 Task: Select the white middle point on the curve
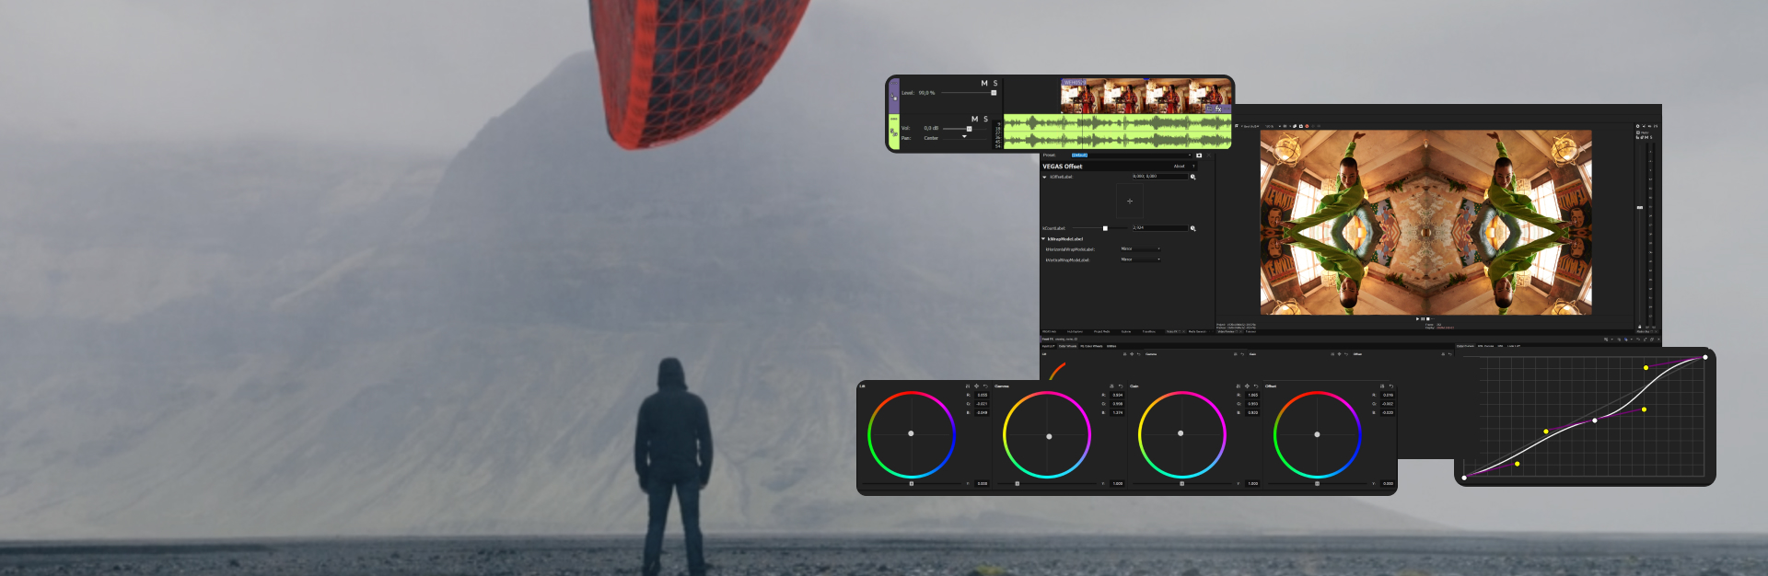click(1595, 420)
